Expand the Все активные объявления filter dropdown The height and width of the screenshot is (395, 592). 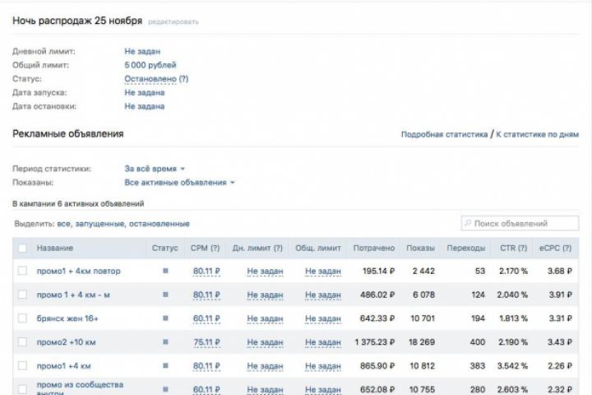pyautogui.click(x=179, y=182)
